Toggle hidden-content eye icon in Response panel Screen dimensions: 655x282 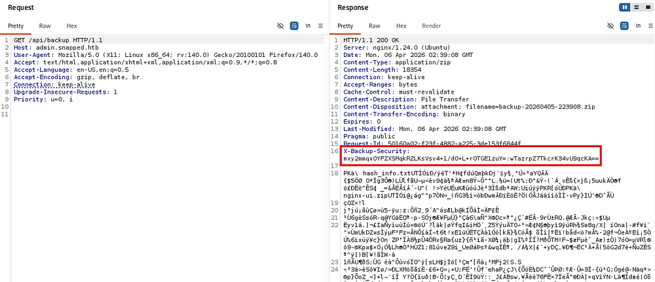610,26
